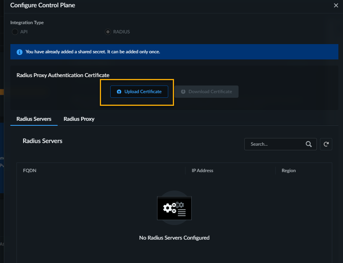This screenshot has height=263, width=343.
Task: Click the gears empty-state illustration
Action: [174, 208]
